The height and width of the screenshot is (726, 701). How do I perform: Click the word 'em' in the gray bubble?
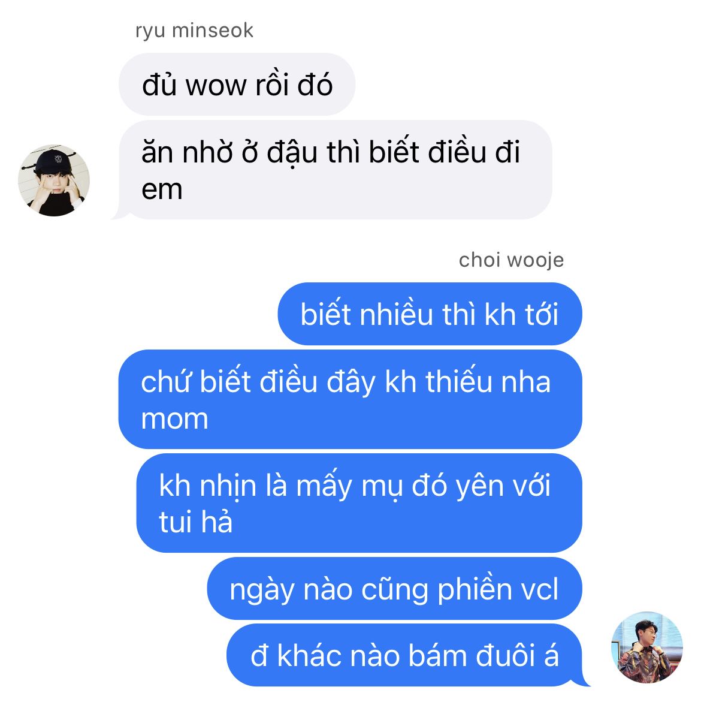point(162,190)
